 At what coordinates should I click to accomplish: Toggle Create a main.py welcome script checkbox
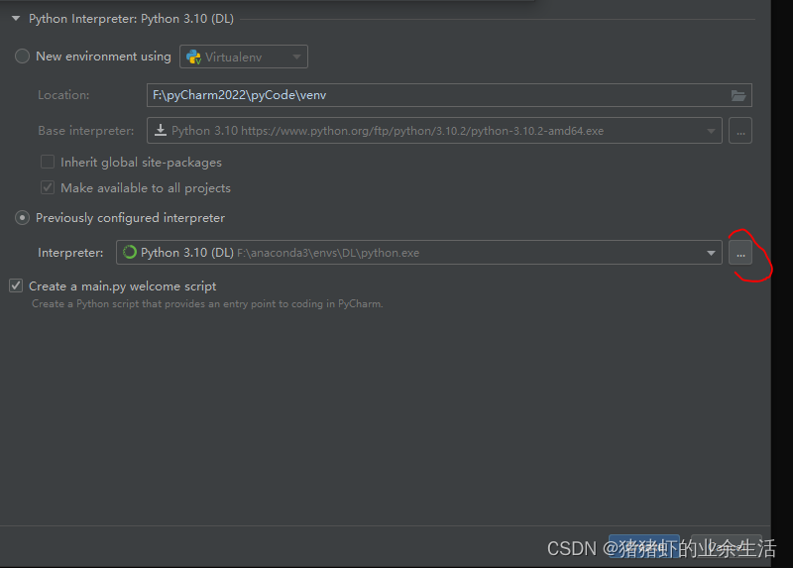[x=16, y=285]
